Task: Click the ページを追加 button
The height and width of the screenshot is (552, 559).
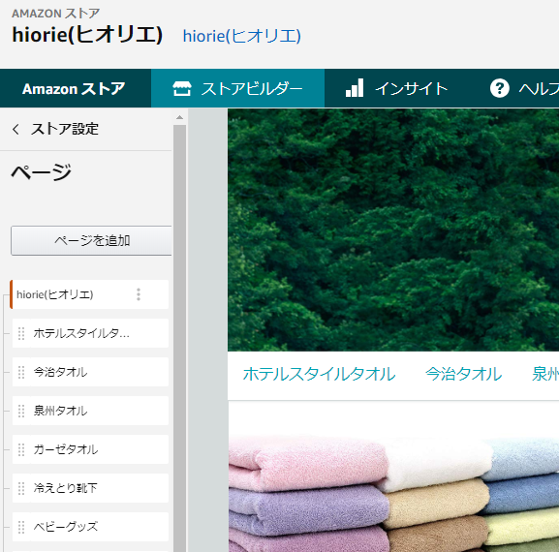Action: click(92, 240)
